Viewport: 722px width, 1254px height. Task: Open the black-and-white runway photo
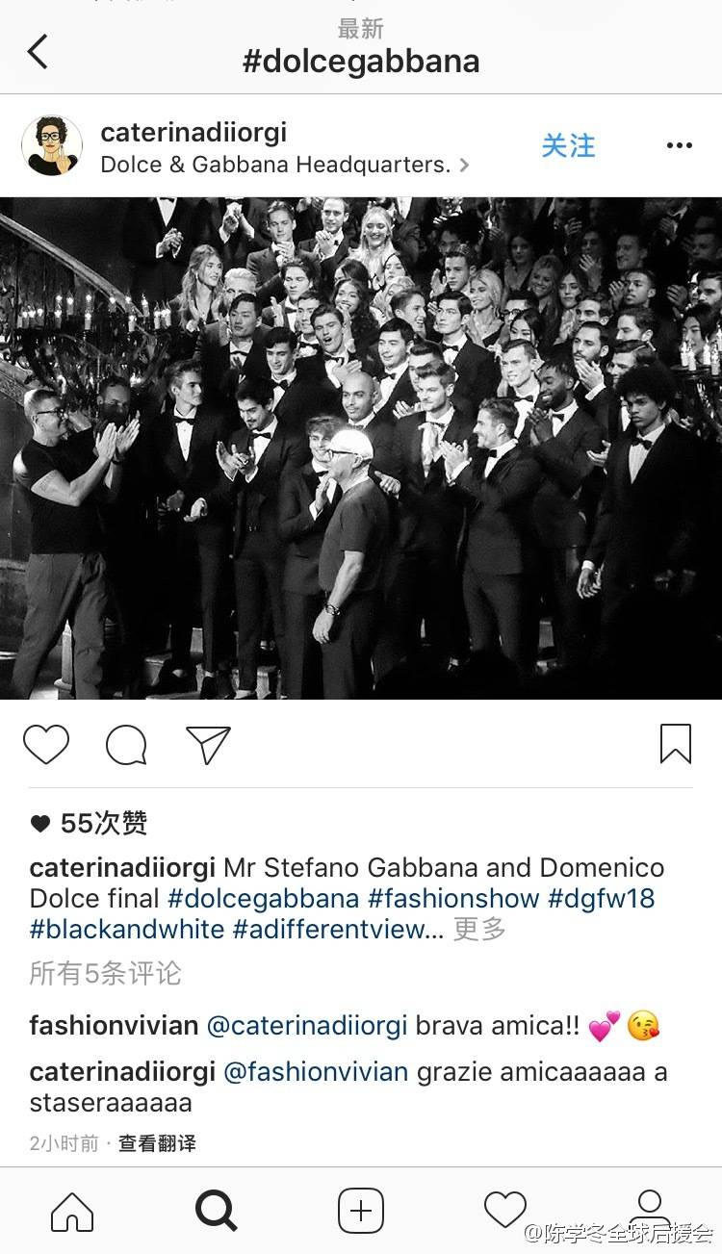click(x=361, y=448)
